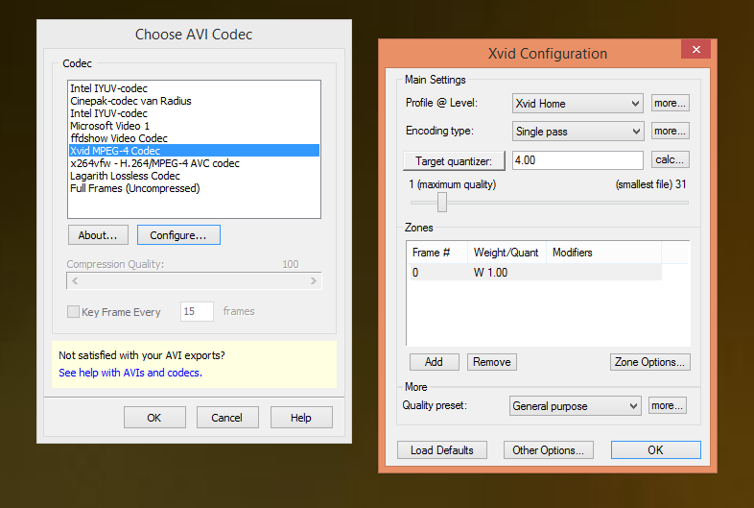Click the Weight/Quant column header
This screenshot has height=508, width=754.
coord(507,253)
